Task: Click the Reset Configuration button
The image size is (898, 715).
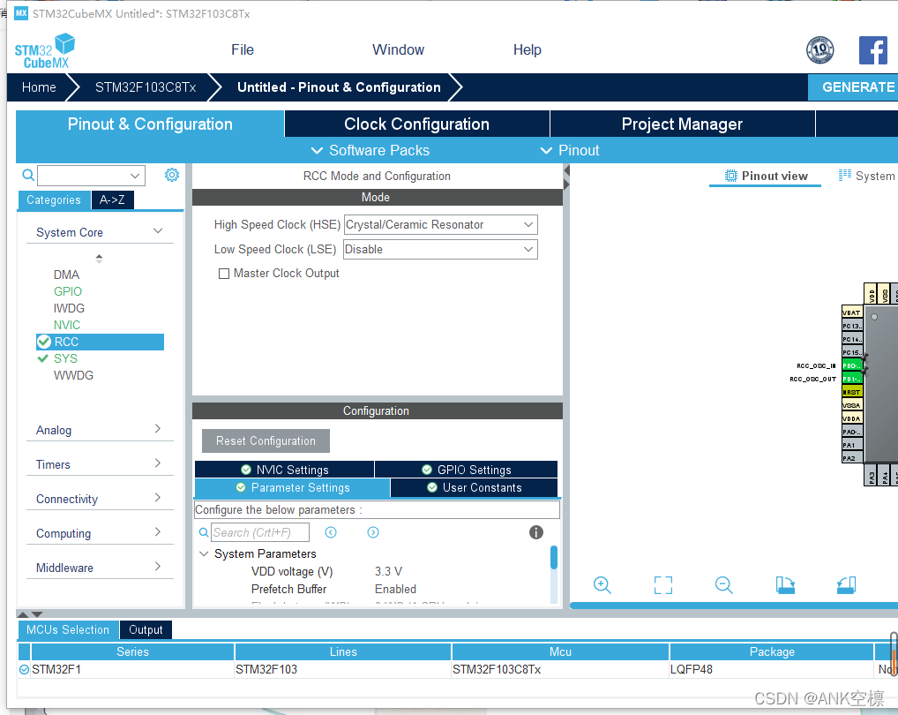Action: click(x=266, y=440)
